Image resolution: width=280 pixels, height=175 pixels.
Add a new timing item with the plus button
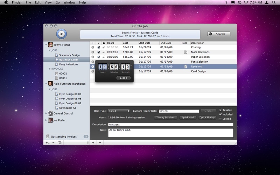(93, 142)
